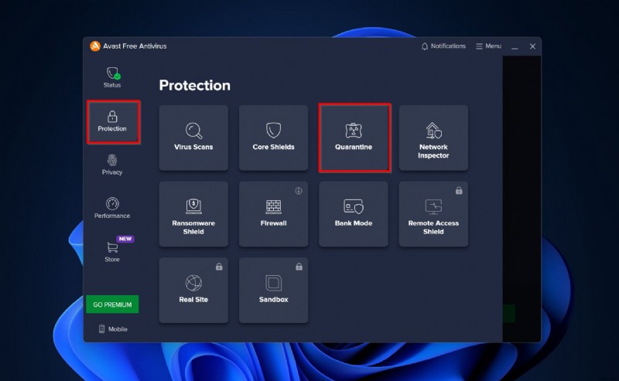619x381 pixels.
Task: Open the Ransomware Shield tile
Action: pyautogui.click(x=193, y=214)
